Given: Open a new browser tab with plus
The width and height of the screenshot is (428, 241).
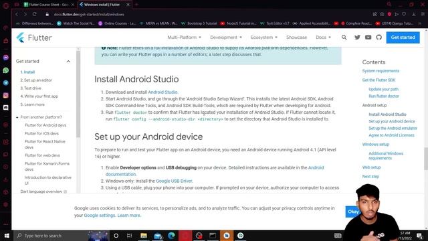Looking at the screenshot, I should [136, 5].
